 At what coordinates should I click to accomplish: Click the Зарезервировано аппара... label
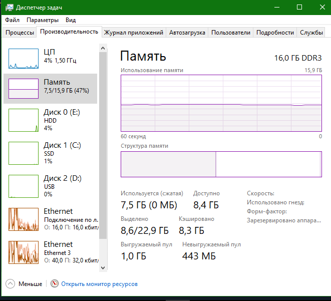click(284, 220)
